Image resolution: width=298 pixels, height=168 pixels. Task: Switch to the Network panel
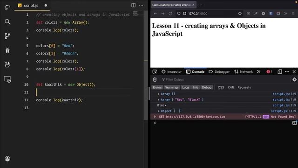(244, 71)
